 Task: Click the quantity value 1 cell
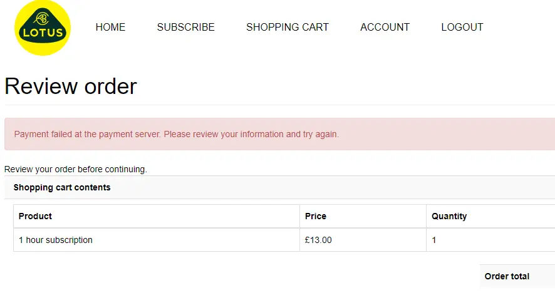434,240
